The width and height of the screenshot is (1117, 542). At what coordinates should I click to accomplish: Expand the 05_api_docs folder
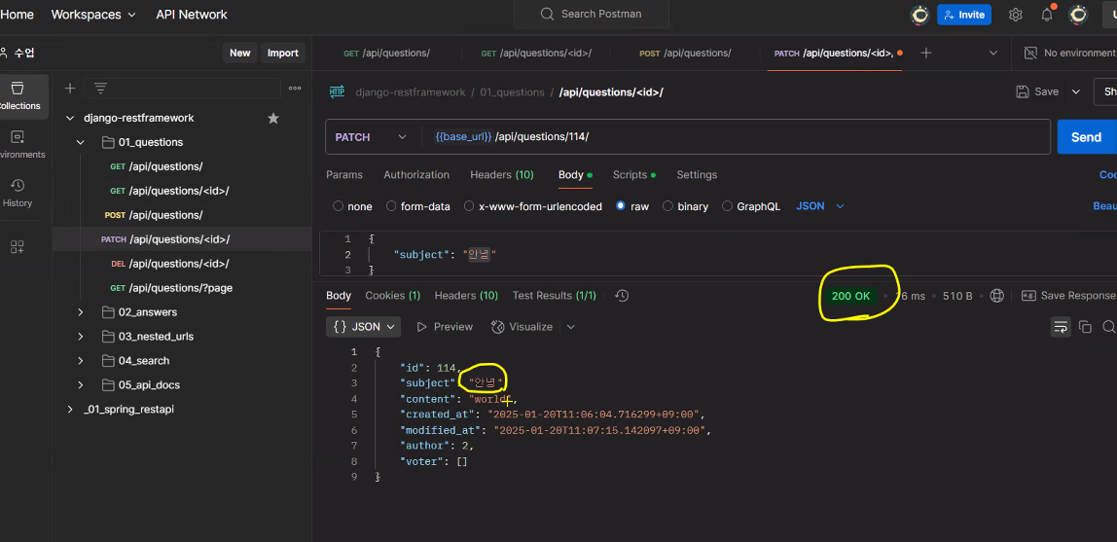point(81,384)
